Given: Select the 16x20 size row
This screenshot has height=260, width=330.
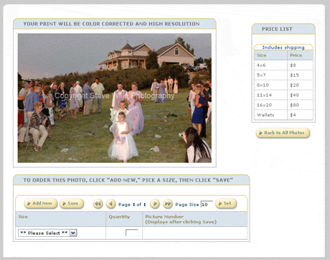Looking at the screenshot, I should pos(283,105).
